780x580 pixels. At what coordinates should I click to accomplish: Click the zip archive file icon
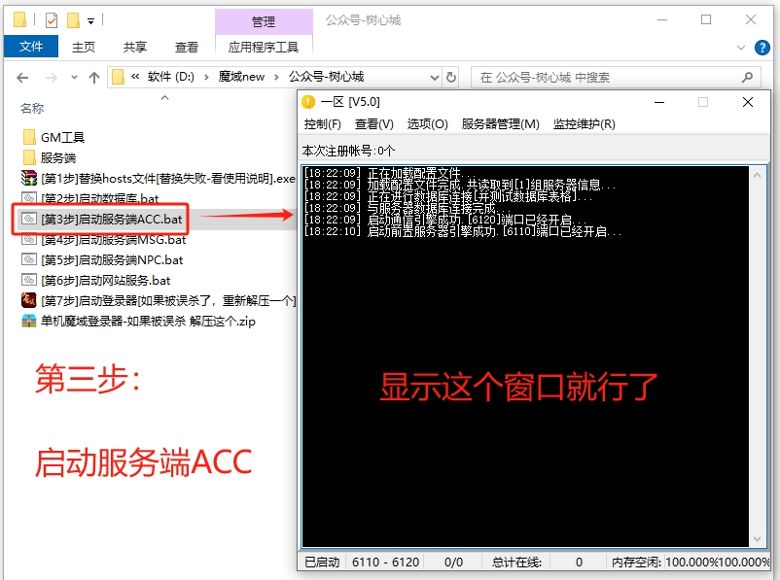[x=29, y=321]
